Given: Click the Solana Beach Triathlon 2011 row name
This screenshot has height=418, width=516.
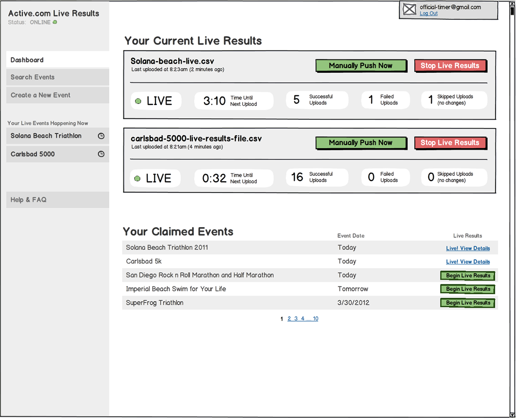Looking at the screenshot, I should click(x=167, y=248).
